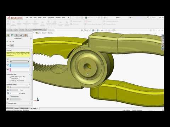
Task: Tick the Strength Data checkbox
Action: click(x=7, y=103)
